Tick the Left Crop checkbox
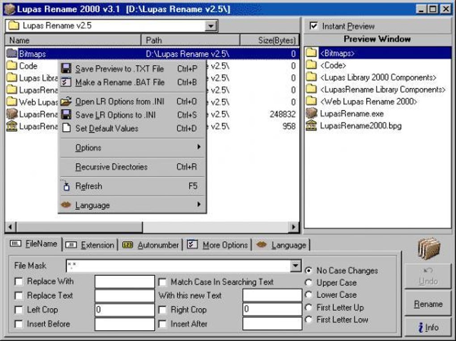This screenshot has height=341, width=456. pyautogui.click(x=19, y=310)
